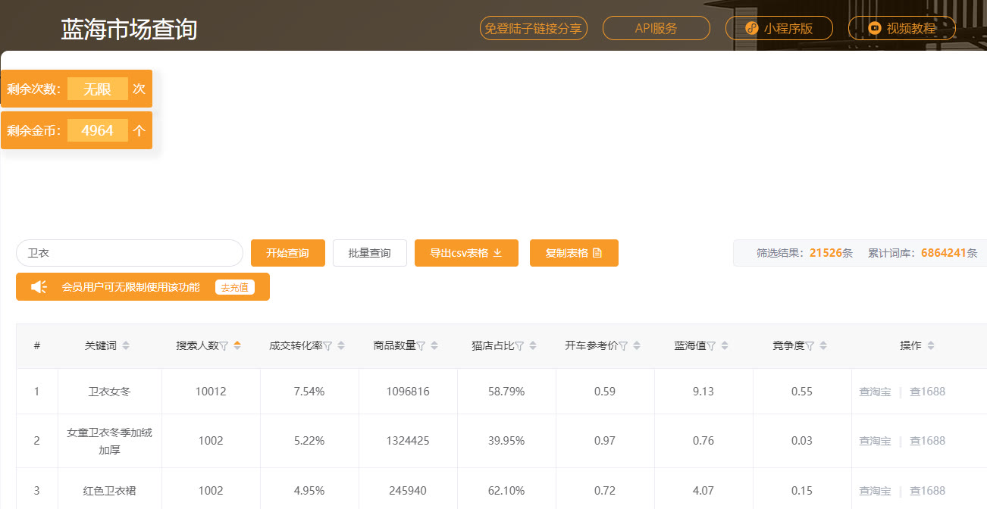Open the filter funnel on 竞争度 column
This screenshot has width=987, height=509.
(809, 345)
